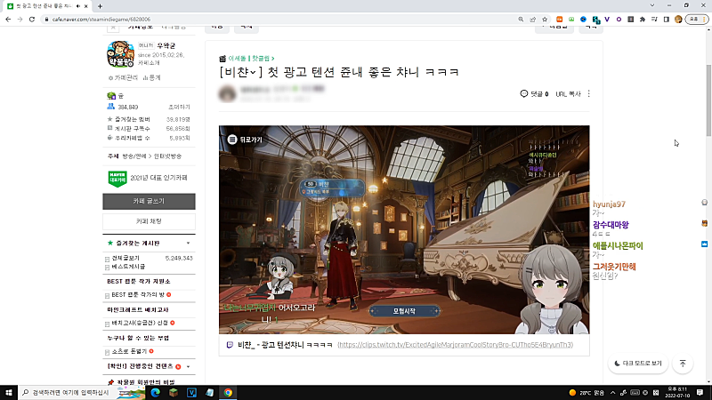Open the tab search dropdown chevron
Image resolution: width=712 pixels, height=400 pixels.
(x=652, y=5)
